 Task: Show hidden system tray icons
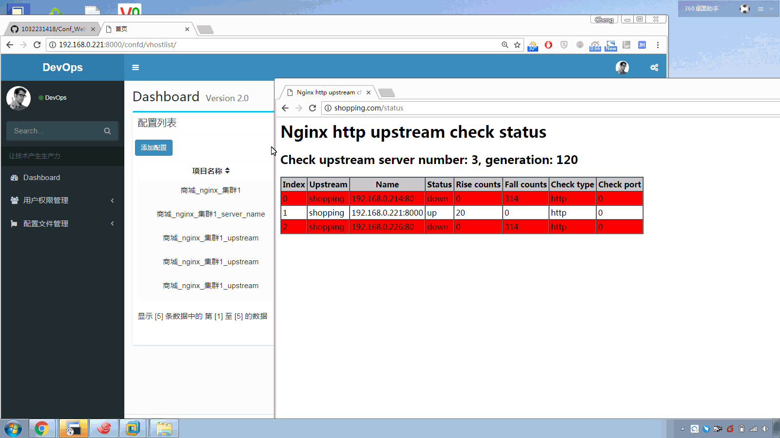click(682, 429)
